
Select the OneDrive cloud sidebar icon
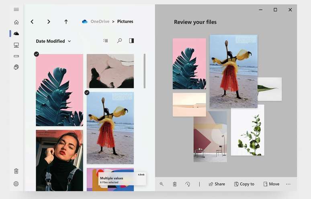click(16, 34)
